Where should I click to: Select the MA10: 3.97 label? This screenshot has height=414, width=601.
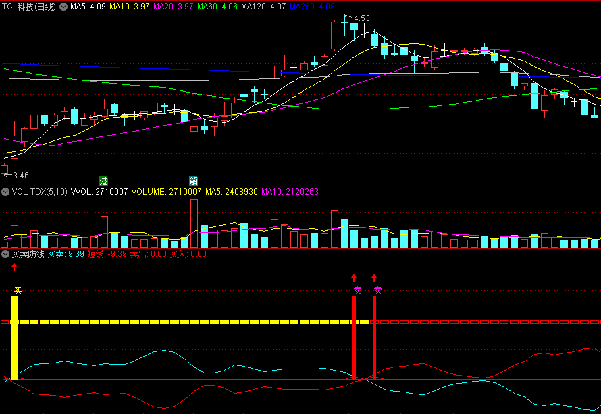pyautogui.click(x=129, y=7)
